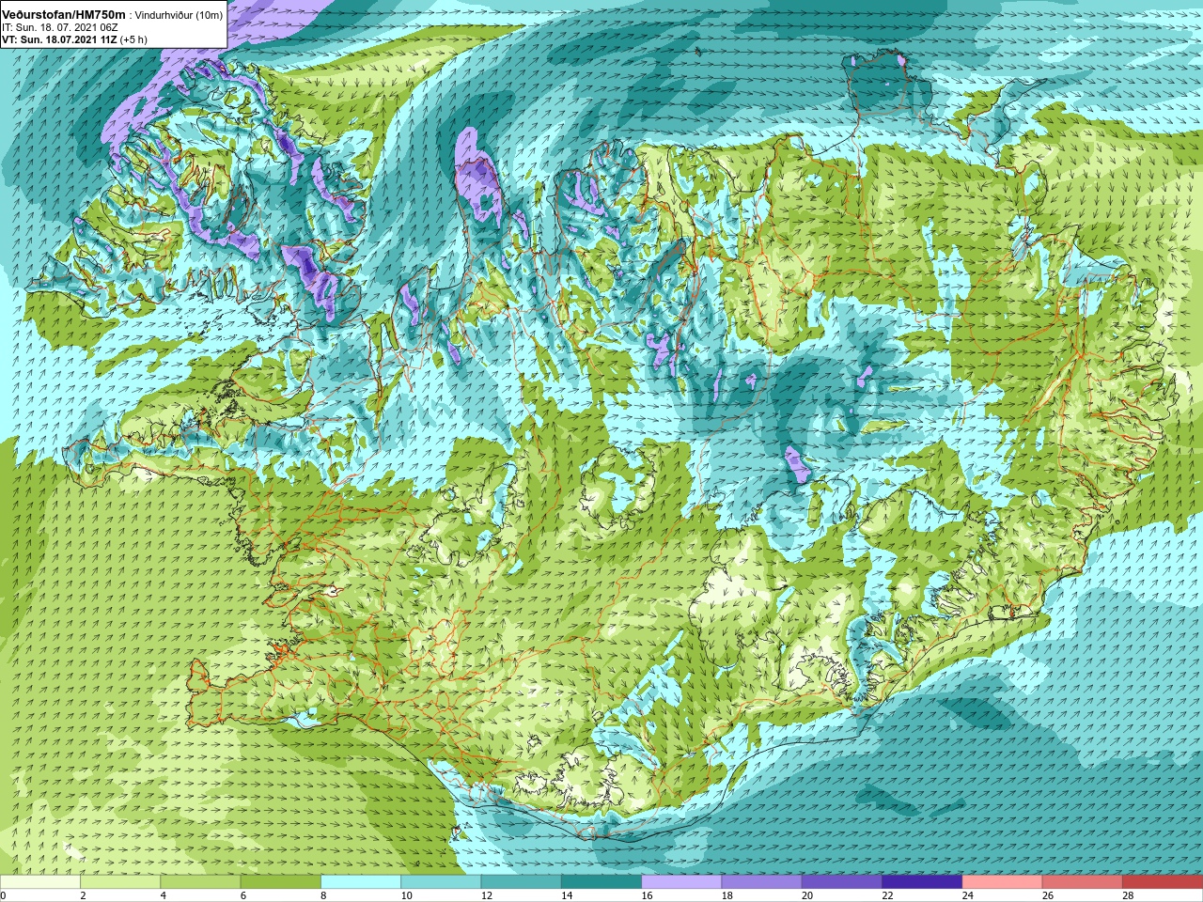The image size is (1203, 902).
Task: Click the legend scale label '28'
Action: 1129,896
